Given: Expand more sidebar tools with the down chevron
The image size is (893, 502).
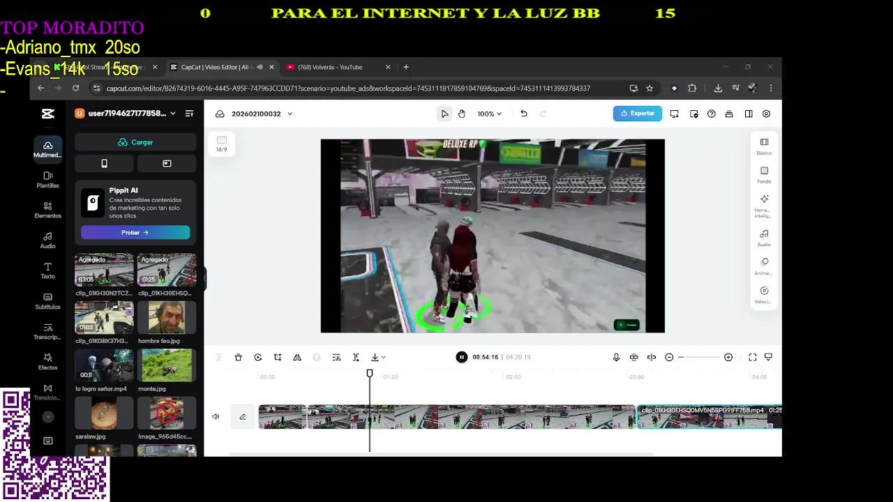Looking at the screenshot, I should click(x=47, y=417).
